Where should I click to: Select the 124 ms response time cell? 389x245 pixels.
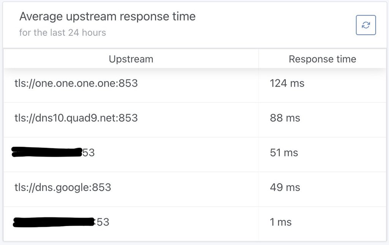click(287, 83)
